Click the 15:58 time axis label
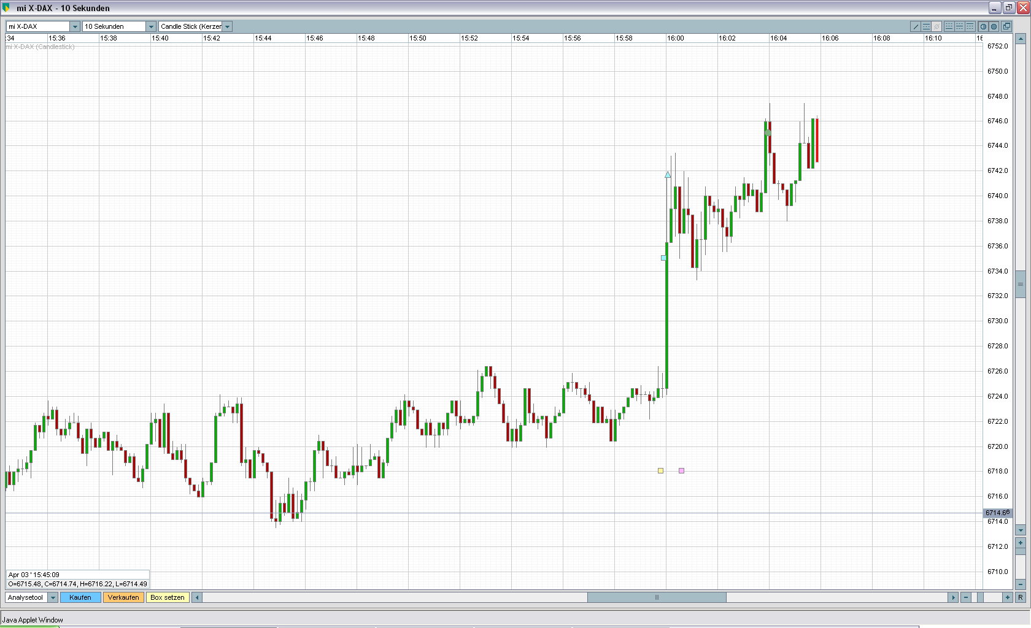 pos(624,38)
